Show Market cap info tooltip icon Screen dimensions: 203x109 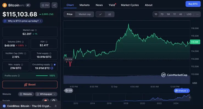pyautogui.click(x=36, y=30)
